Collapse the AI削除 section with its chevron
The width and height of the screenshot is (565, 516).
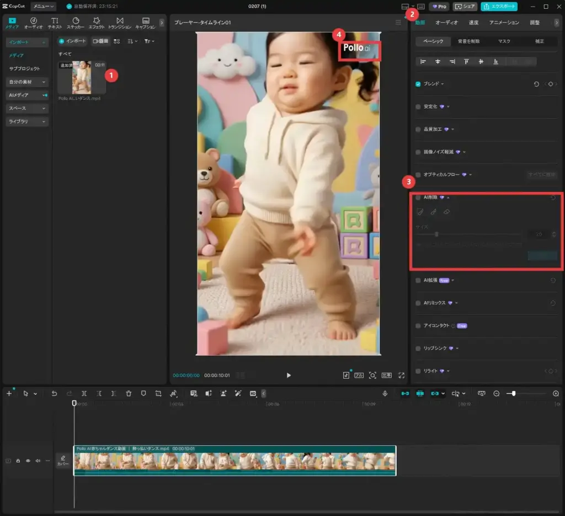(x=448, y=197)
